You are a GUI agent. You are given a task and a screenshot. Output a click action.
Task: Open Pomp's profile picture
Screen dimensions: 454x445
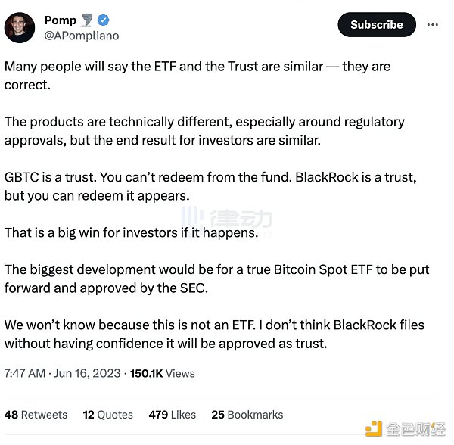coord(20,27)
